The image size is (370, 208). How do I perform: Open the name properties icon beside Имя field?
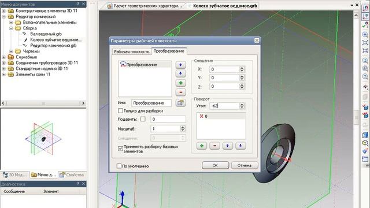pyautogui.click(x=180, y=103)
